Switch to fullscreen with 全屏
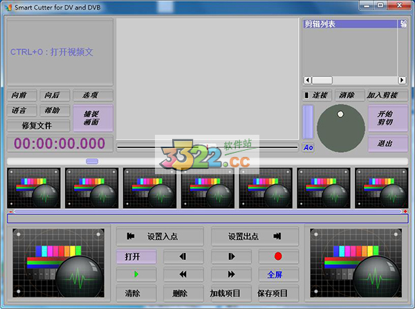Viewport: 415px width, 309px height. pos(279,274)
